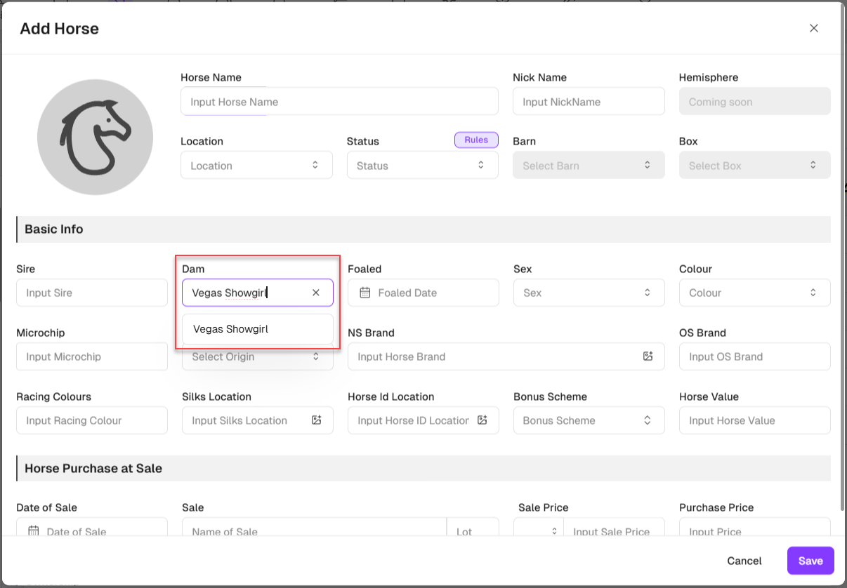
Task: Open the Bonus Scheme dropdown
Action: pos(589,420)
